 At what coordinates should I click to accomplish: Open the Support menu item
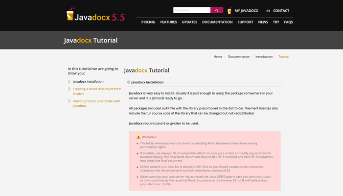[245, 22]
